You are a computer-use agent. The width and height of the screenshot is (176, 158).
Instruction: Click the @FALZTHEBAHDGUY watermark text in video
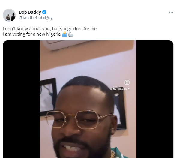pyautogui.click(x=120, y=89)
